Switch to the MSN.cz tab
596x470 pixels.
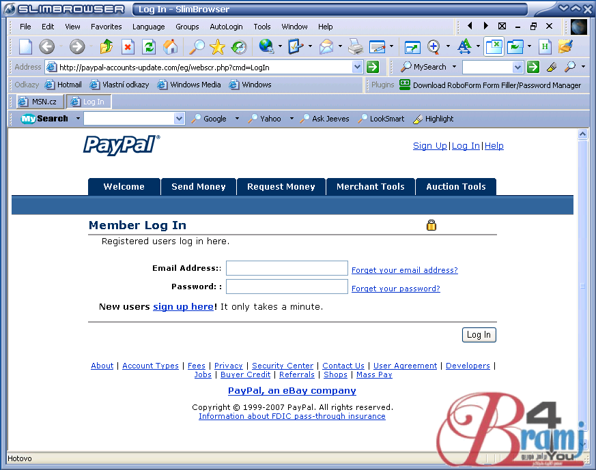[x=38, y=102]
